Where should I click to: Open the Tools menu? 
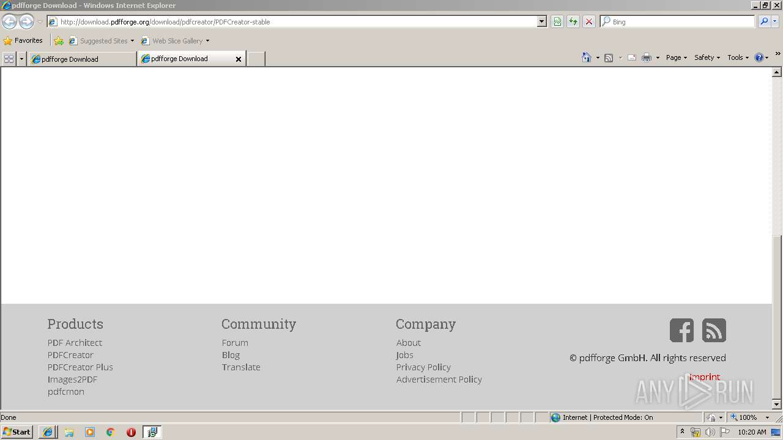click(x=738, y=57)
